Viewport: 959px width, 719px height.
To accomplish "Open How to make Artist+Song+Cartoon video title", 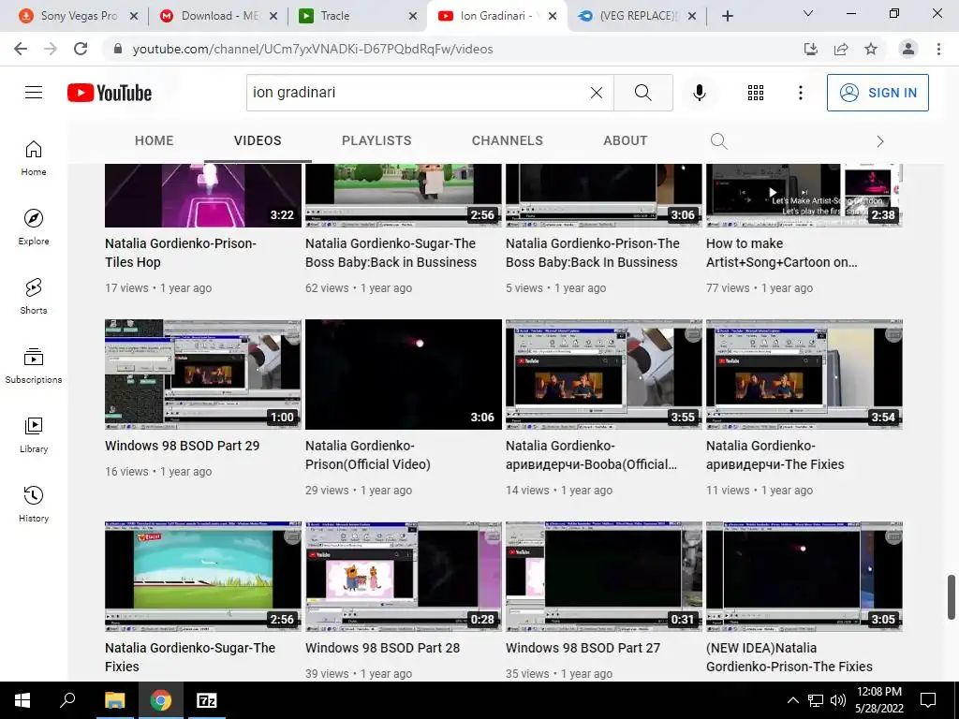I will 782,253.
